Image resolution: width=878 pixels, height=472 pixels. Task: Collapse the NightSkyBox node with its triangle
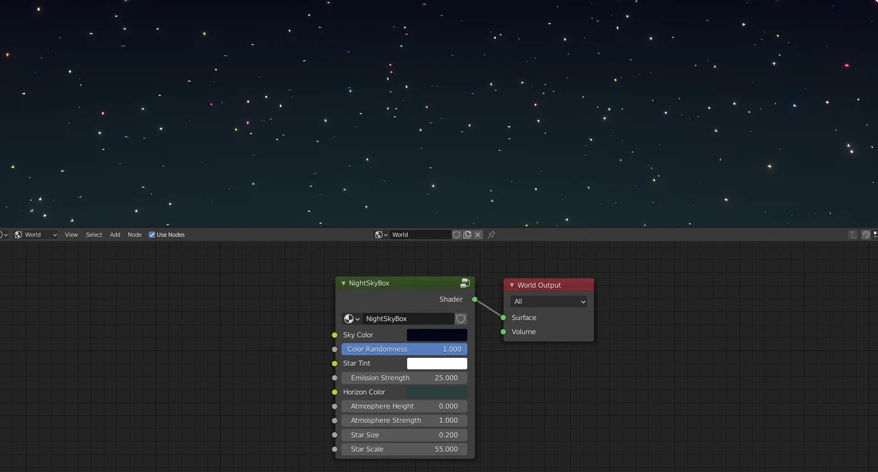344,283
